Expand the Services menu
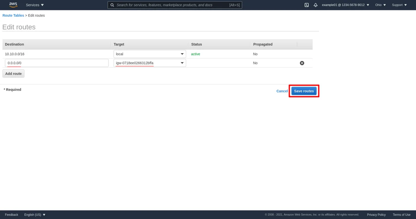This screenshot has height=219, width=416. [35, 5]
